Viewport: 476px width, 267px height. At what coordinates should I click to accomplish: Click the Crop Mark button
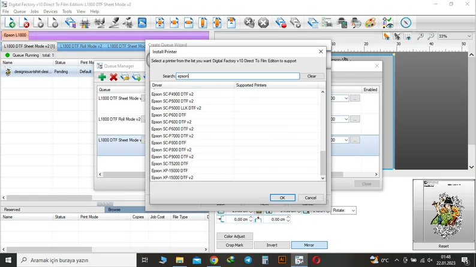(234, 245)
